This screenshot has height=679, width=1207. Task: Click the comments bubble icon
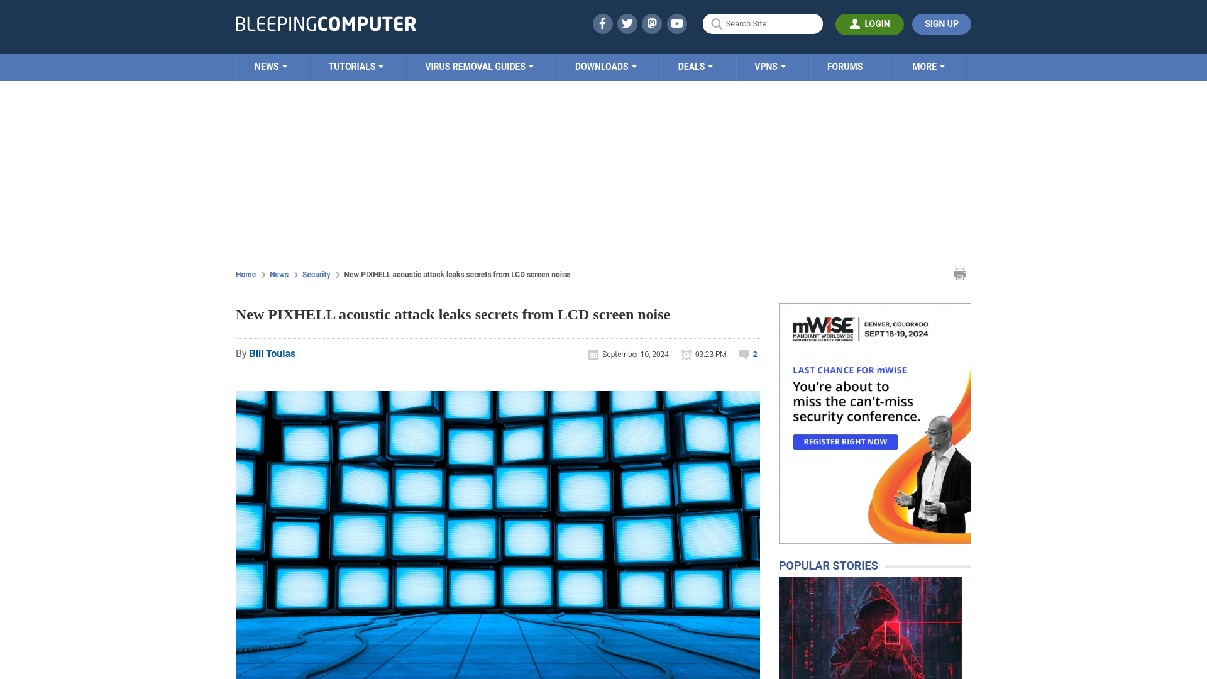pyautogui.click(x=744, y=354)
